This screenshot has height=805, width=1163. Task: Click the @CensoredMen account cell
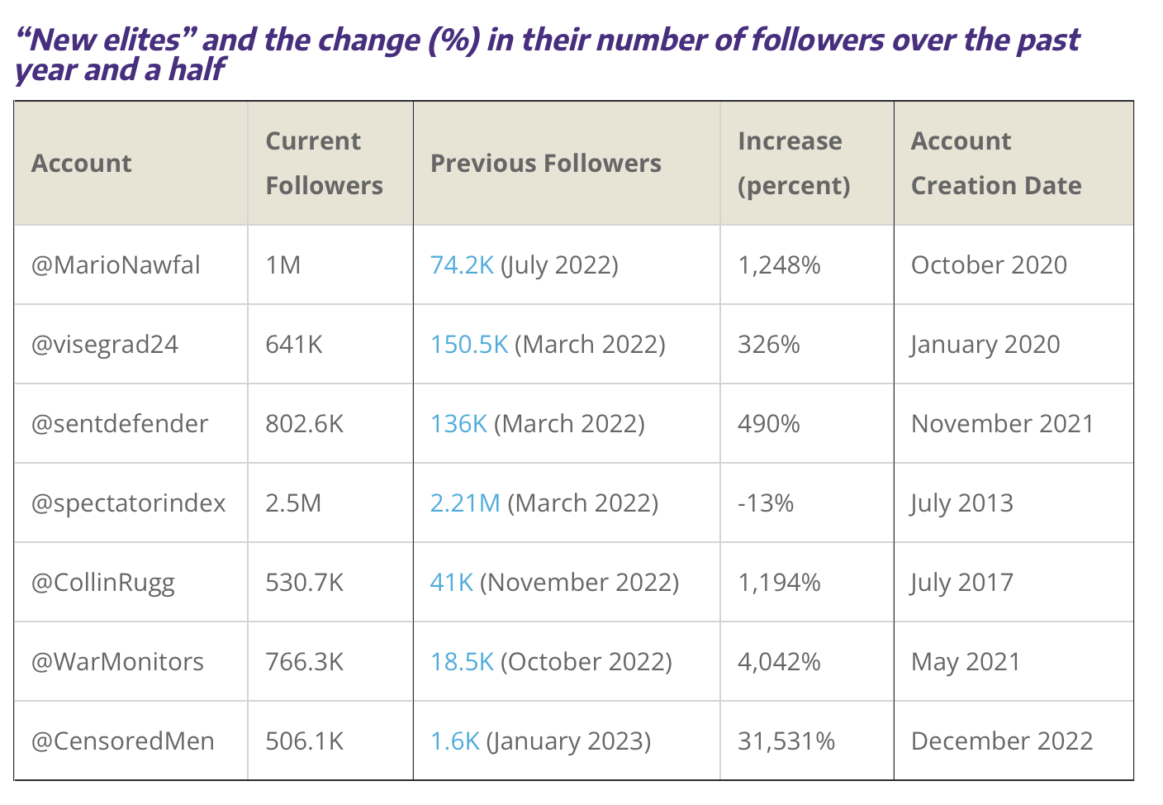coord(123,741)
